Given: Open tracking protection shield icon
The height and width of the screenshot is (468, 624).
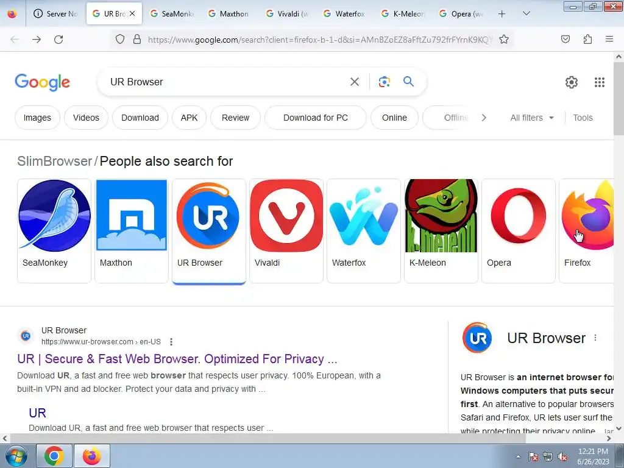Looking at the screenshot, I should (120, 39).
